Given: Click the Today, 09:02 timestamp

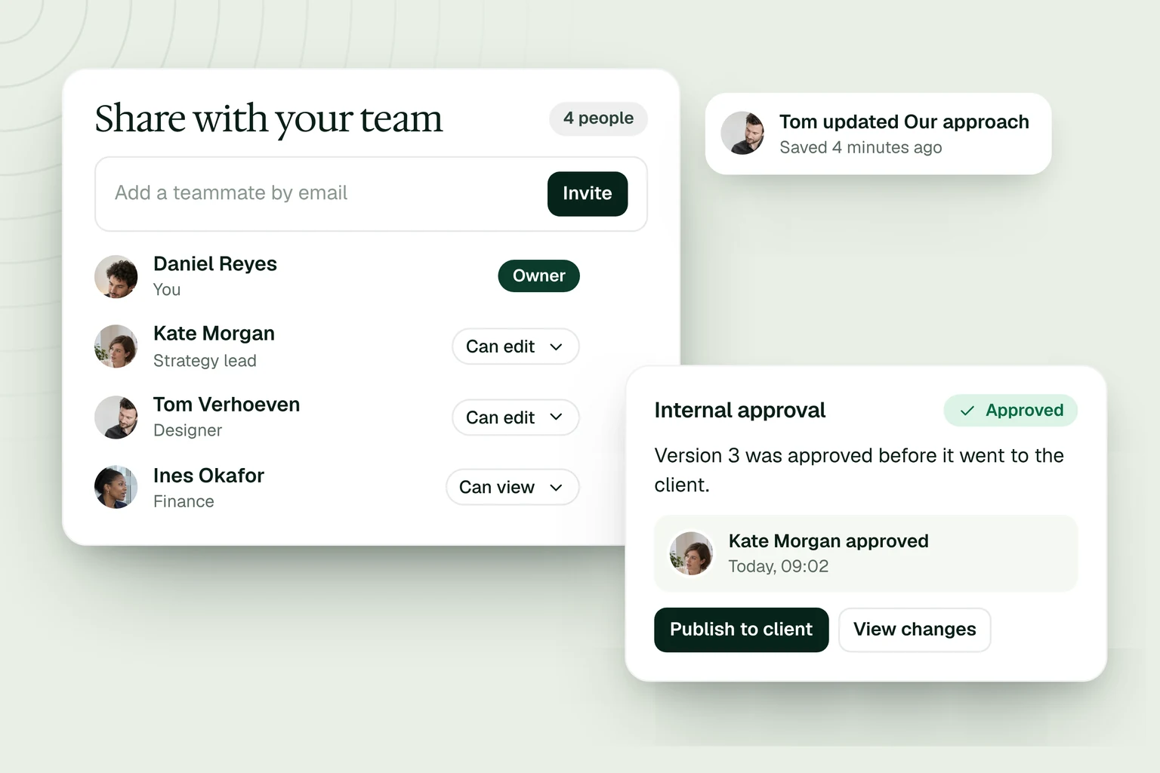Looking at the screenshot, I should (779, 566).
